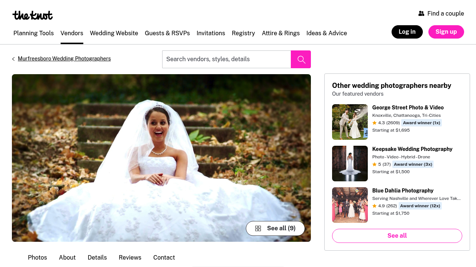The width and height of the screenshot is (476, 267).
Task: Open the Attire & Rings menu
Action: point(281,33)
